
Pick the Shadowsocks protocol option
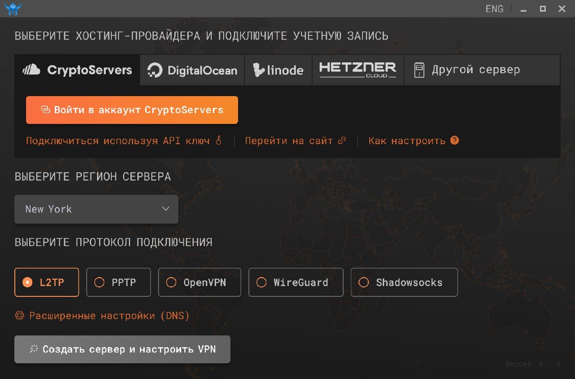(x=404, y=282)
